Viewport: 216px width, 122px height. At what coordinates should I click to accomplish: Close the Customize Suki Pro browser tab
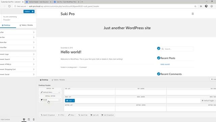click(x=23, y=2)
